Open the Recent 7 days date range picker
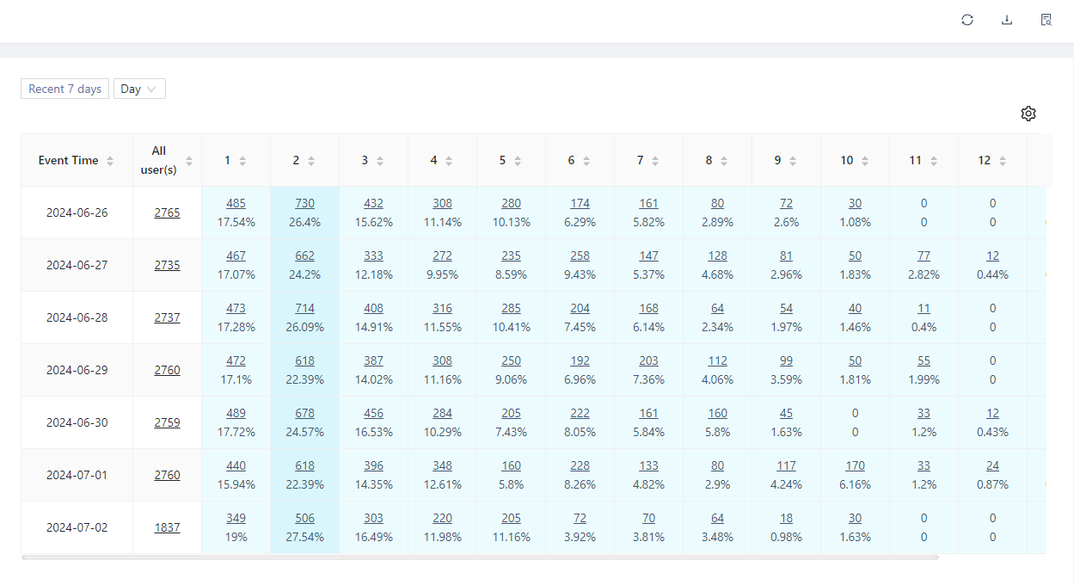1074x585 pixels. tap(65, 89)
